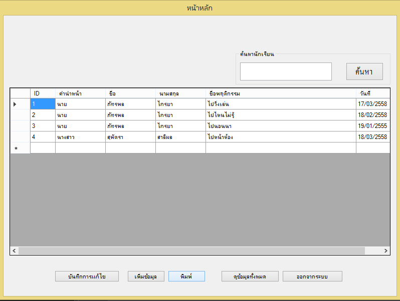Image resolution: width=400 pixels, height=301 pixels.
Task: Click the left arrow of horizontal scrollbar
Action: coord(15,250)
